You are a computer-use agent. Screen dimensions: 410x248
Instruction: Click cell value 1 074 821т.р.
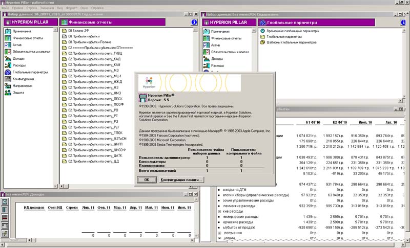point(306,136)
